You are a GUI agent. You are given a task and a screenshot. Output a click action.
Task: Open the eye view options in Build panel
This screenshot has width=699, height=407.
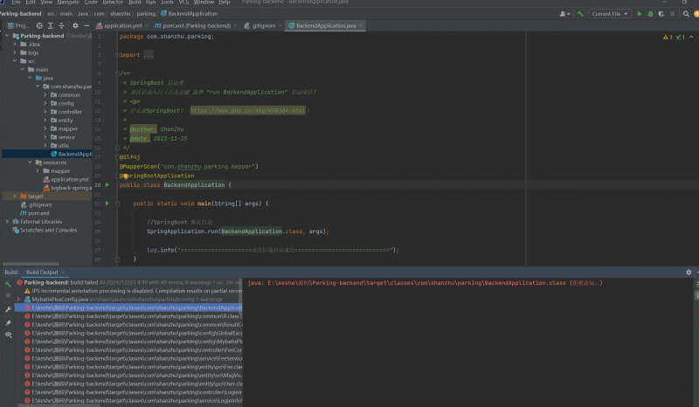(8, 335)
